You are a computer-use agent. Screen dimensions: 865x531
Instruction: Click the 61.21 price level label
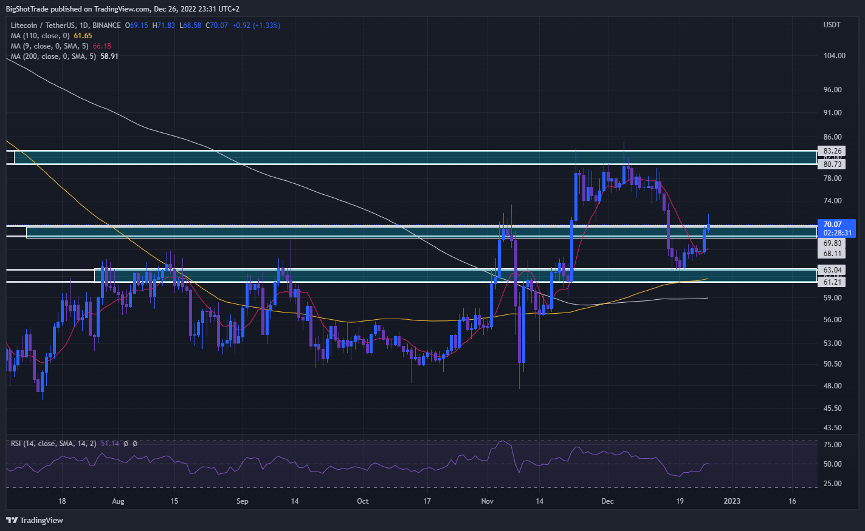[832, 282]
